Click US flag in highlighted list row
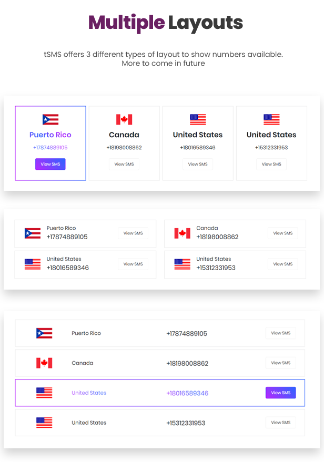This screenshot has height=462, width=324. point(44,393)
